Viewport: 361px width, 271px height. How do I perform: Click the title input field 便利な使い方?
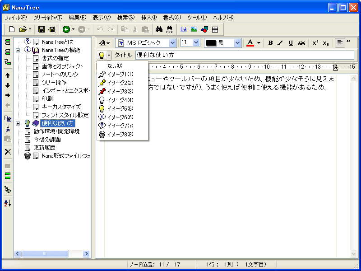pos(245,55)
